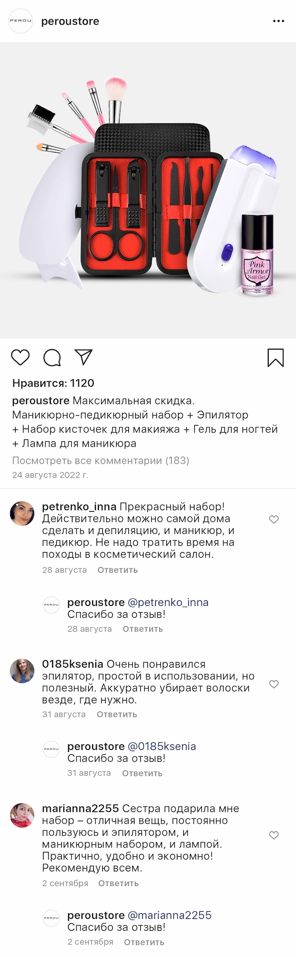This screenshot has width=296, height=957.
Task: Like 0185ksenia's comment
Action: 274,684
